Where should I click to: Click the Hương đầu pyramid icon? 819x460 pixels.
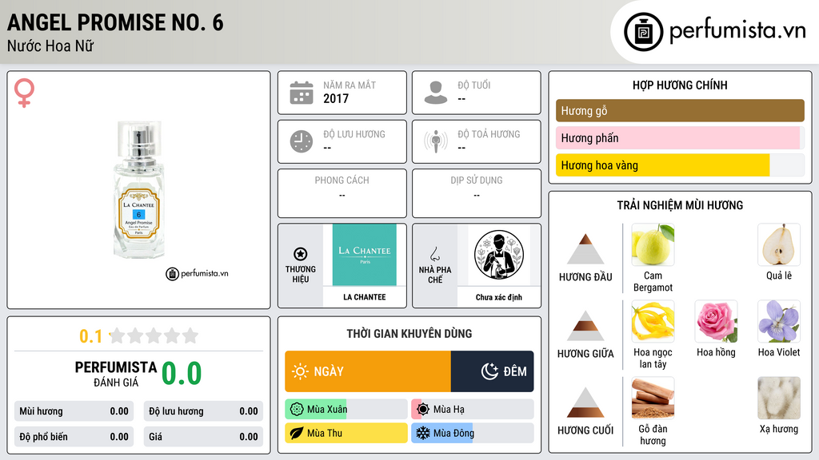[585, 249]
